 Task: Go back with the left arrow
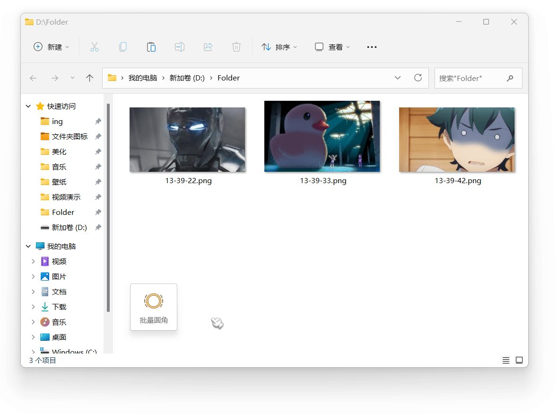point(33,78)
